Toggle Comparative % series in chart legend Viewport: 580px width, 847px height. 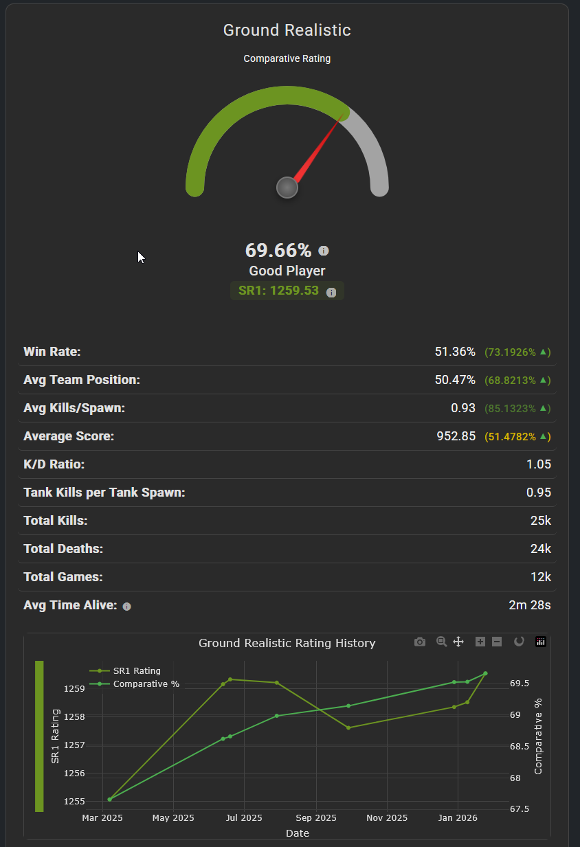[139, 684]
